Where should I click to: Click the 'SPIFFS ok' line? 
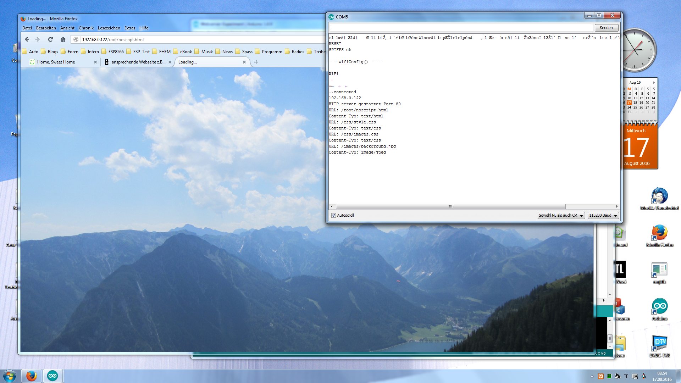pos(340,50)
